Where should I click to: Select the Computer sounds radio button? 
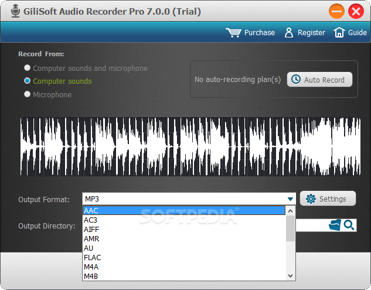point(27,81)
